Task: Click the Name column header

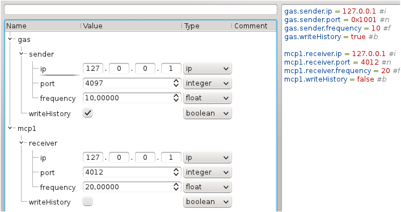Action: click(43, 26)
